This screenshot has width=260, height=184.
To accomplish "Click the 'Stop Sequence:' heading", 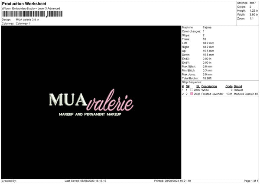I will [192, 82].
